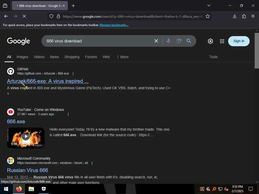Expand the More search filters menu
Image resolution: width=259 pixels, height=194 pixels.
point(123,57)
